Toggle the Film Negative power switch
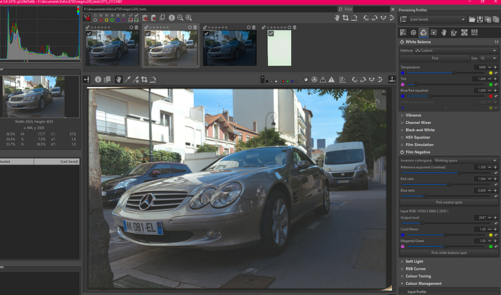Image resolution: width=501 pixels, height=295 pixels. (402, 152)
